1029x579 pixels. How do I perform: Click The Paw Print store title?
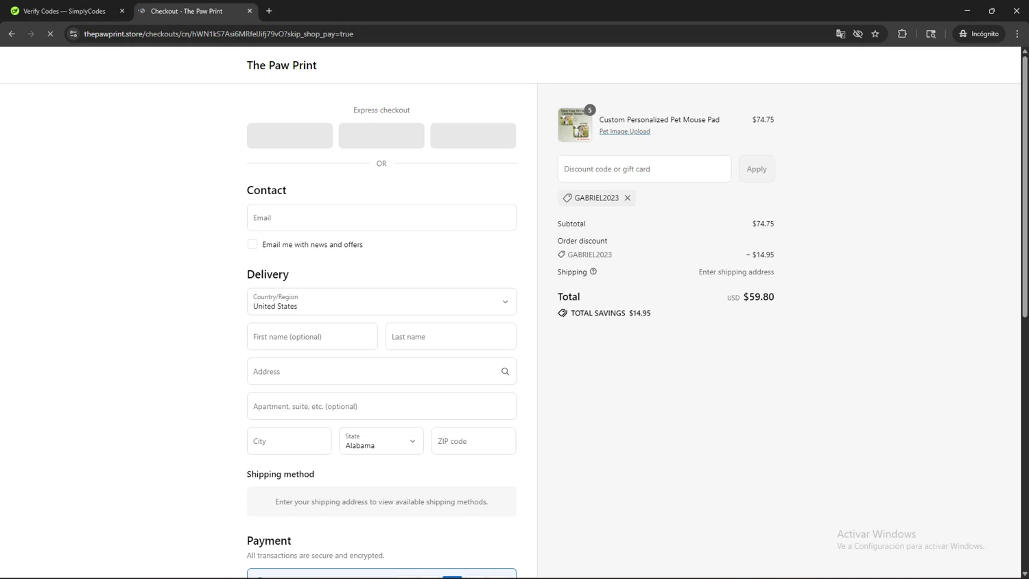point(281,65)
